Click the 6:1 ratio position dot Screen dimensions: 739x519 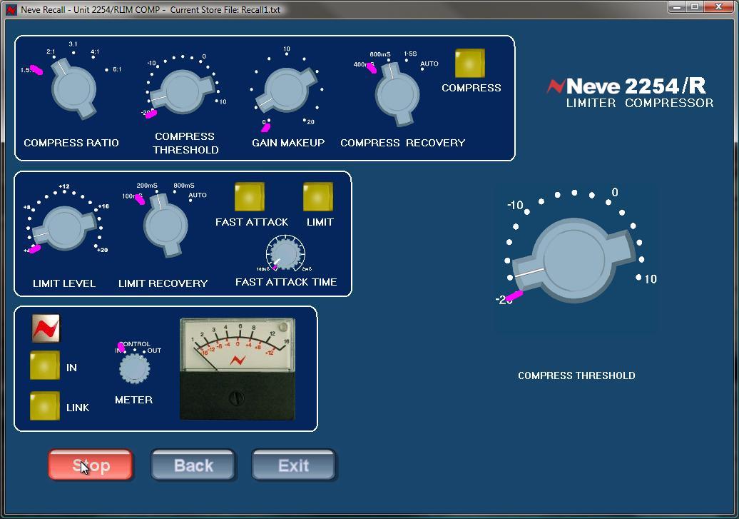click(x=106, y=70)
